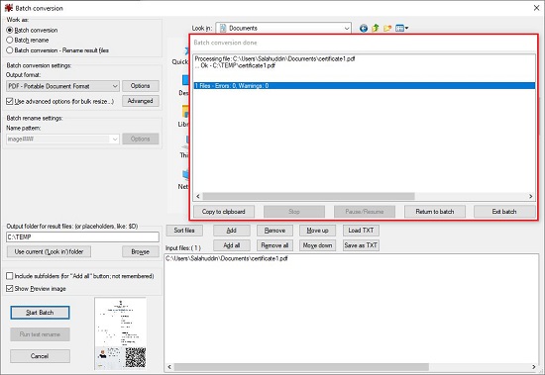Click the Remove button
545x375 pixels.
(274, 231)
